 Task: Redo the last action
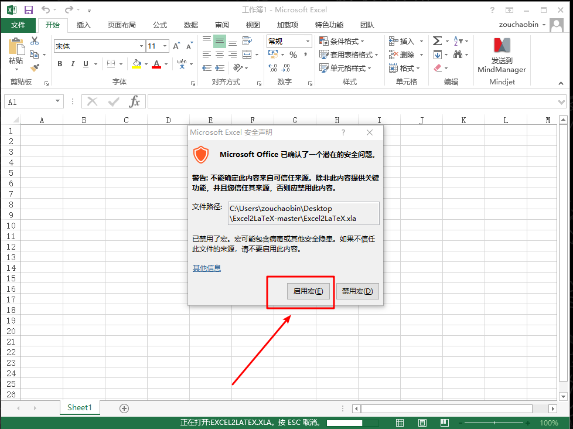(69, 10)
